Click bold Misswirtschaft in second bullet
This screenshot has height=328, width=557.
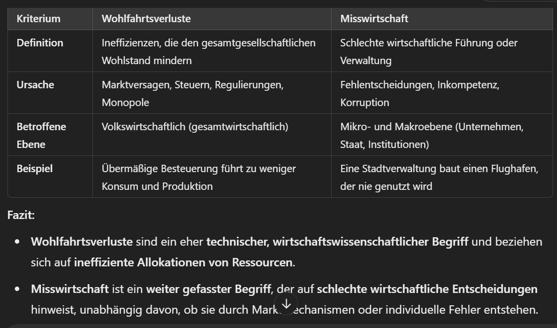tap(70, 289)
